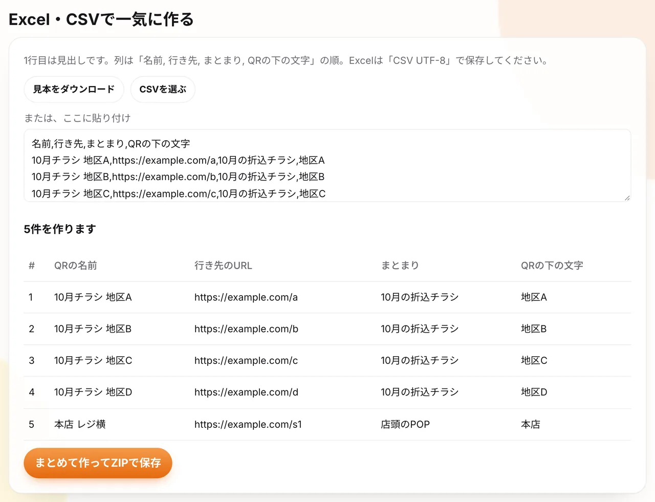Select the QRの下の文字 column header
The width and height of the screenshot is (655, 502).
(552, 266)
